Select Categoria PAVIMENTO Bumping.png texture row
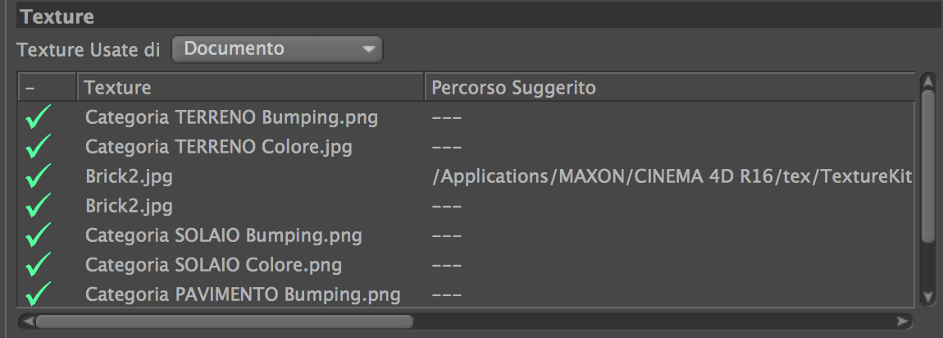943x338 pixels. pyautogui.click(x=243, y=295)
